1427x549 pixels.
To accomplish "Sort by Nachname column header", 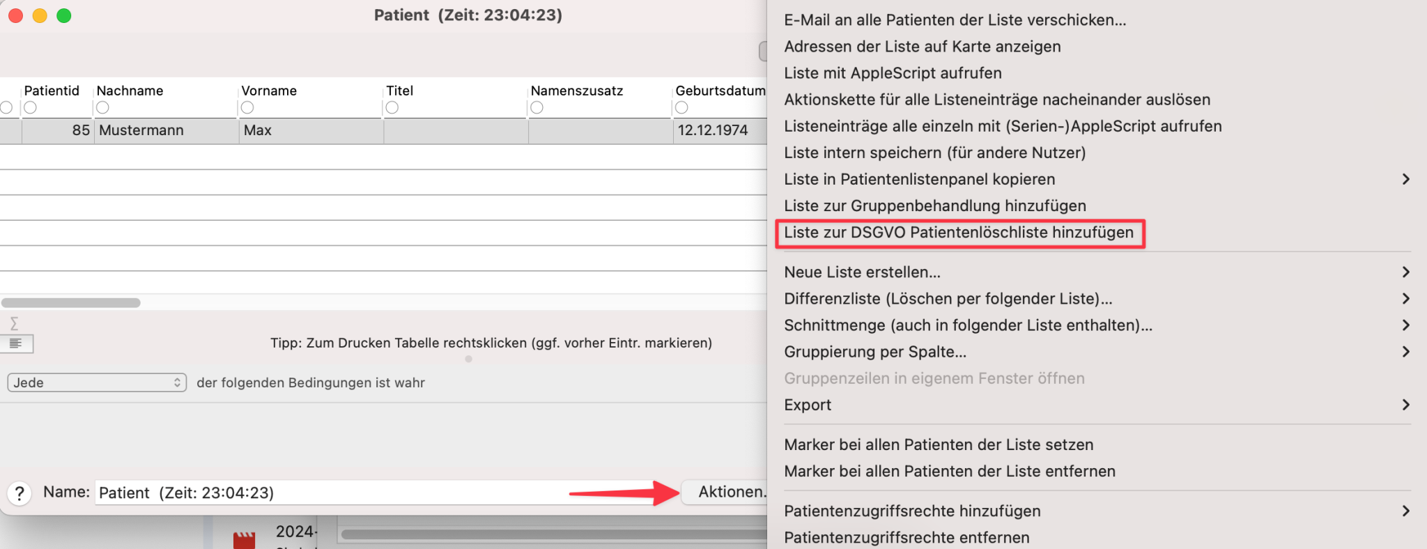I will tap(130, 91).
